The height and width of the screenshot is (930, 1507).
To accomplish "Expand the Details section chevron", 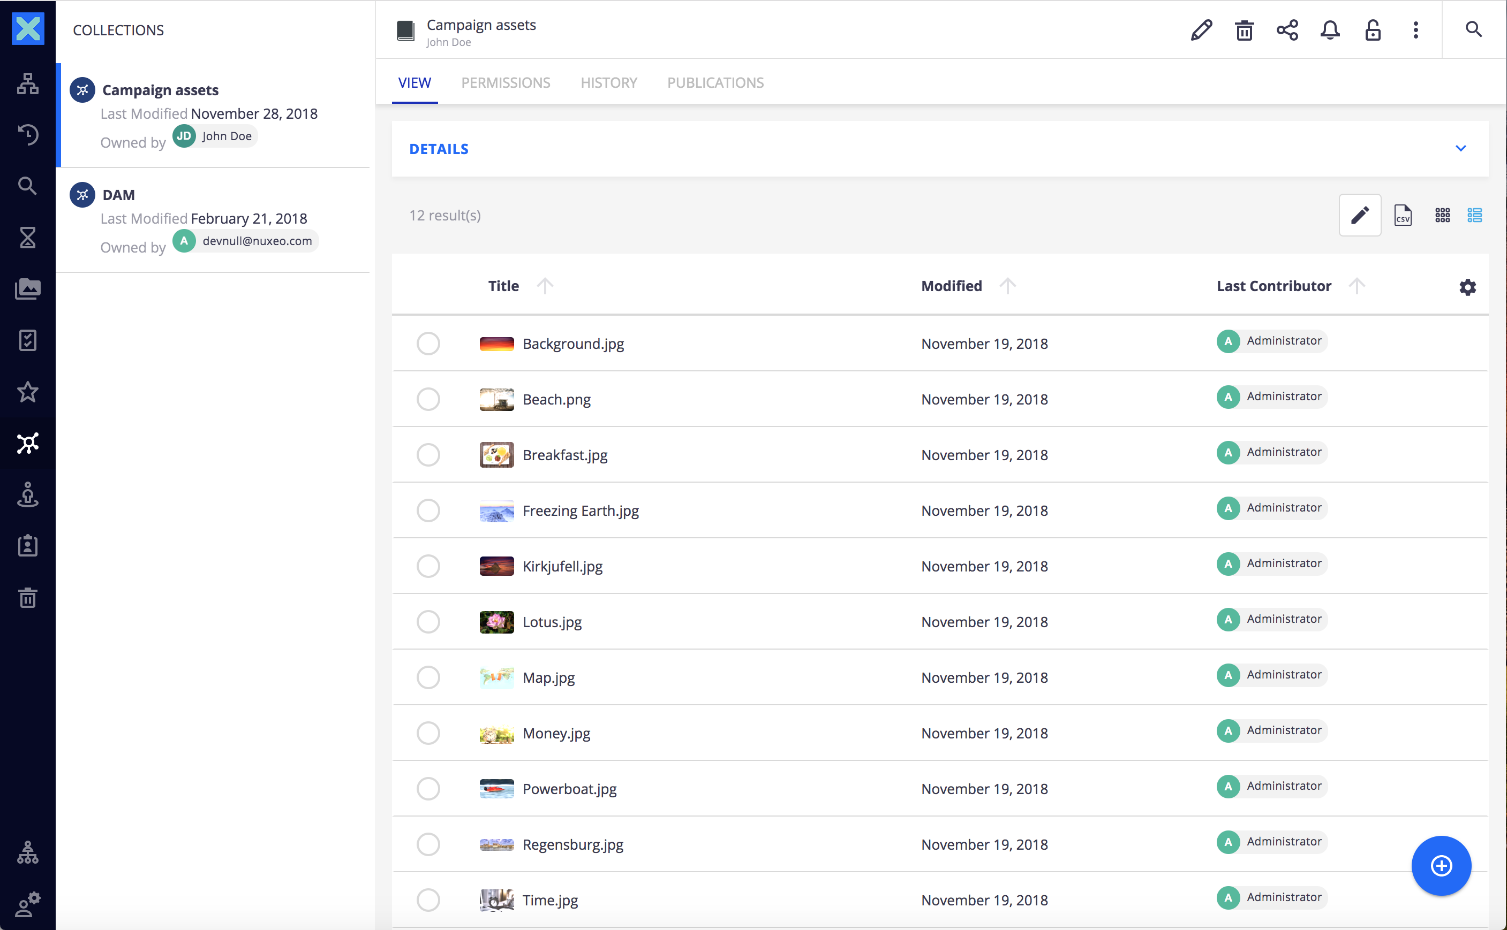I will (x=1460, y=148).
